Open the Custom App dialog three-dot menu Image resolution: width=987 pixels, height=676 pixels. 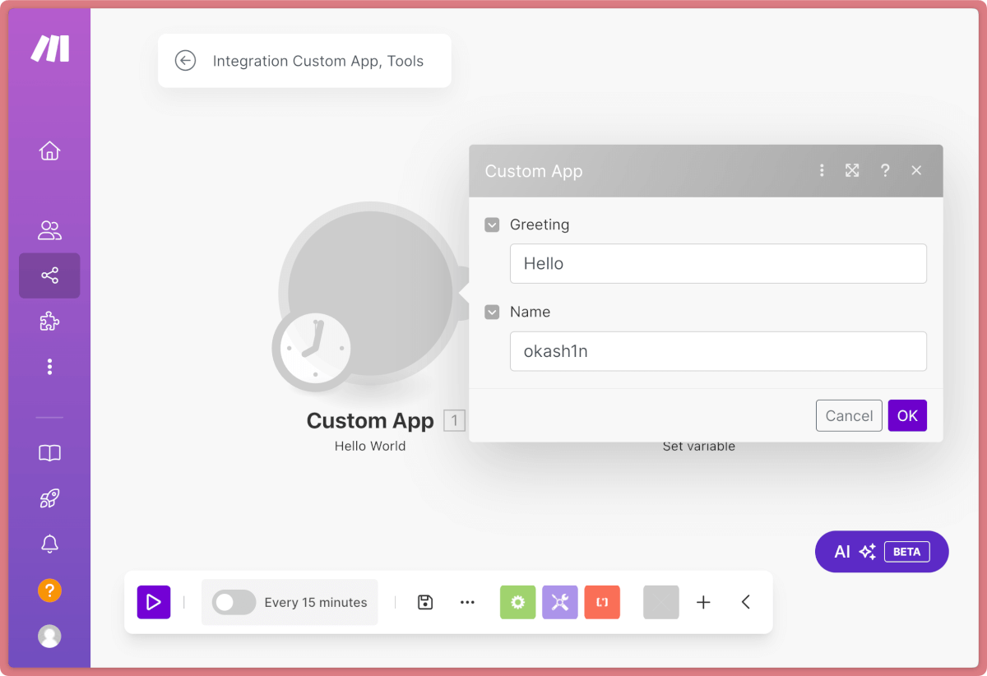pos(821,170)
